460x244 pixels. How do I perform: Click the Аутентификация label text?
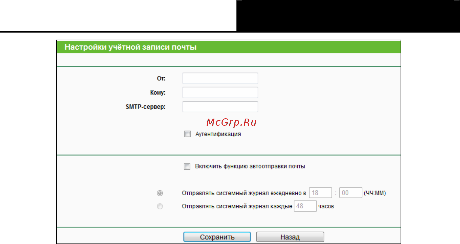[218, 134]
